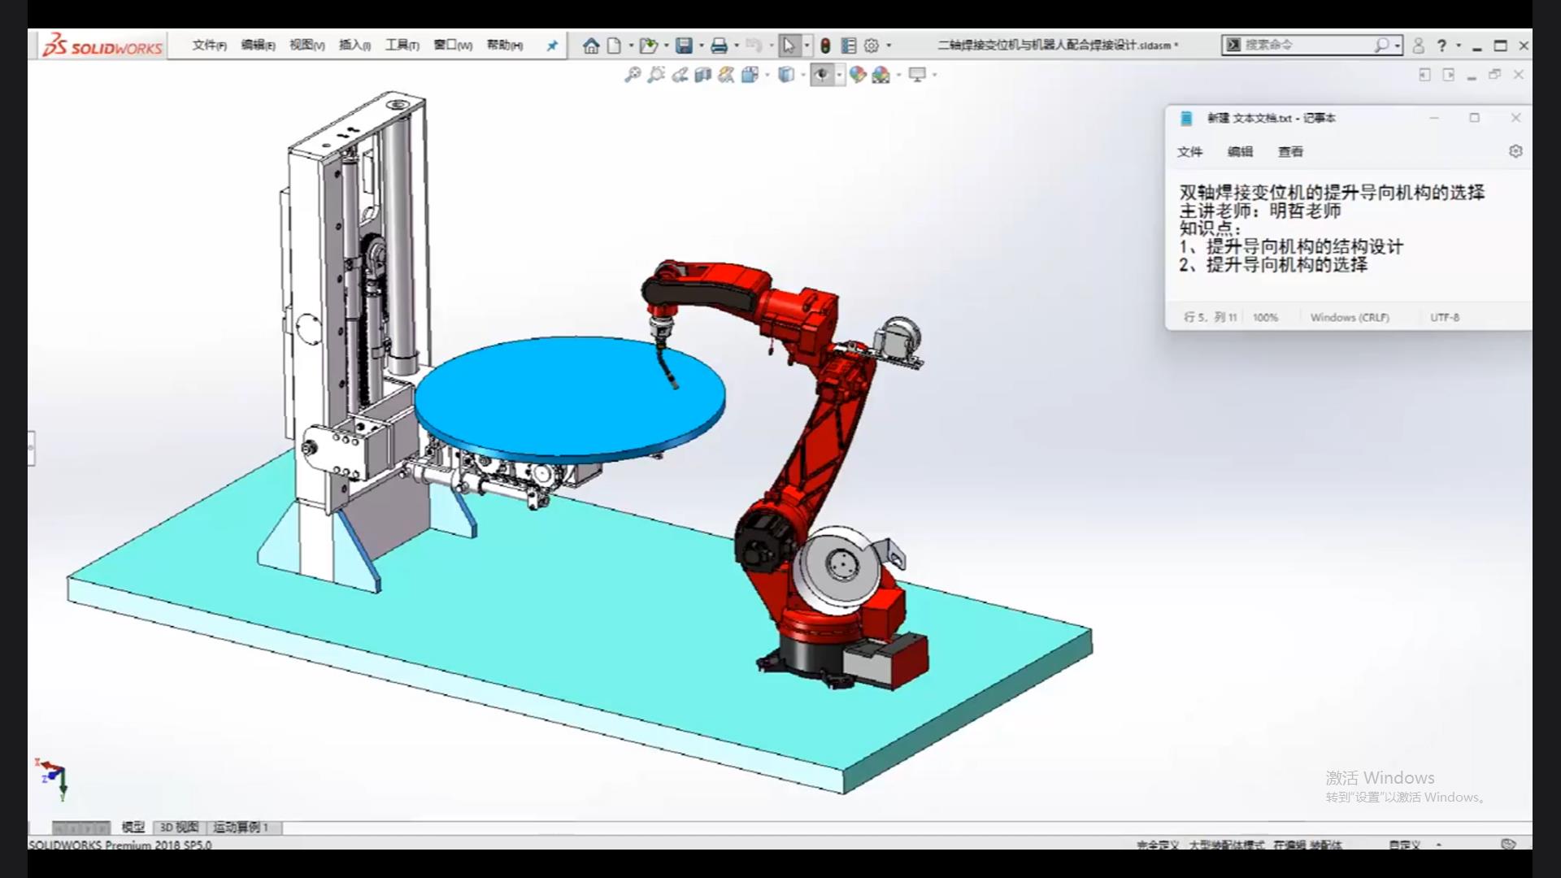
Task: Open the 窗口 menu
Action: point(453,46)
